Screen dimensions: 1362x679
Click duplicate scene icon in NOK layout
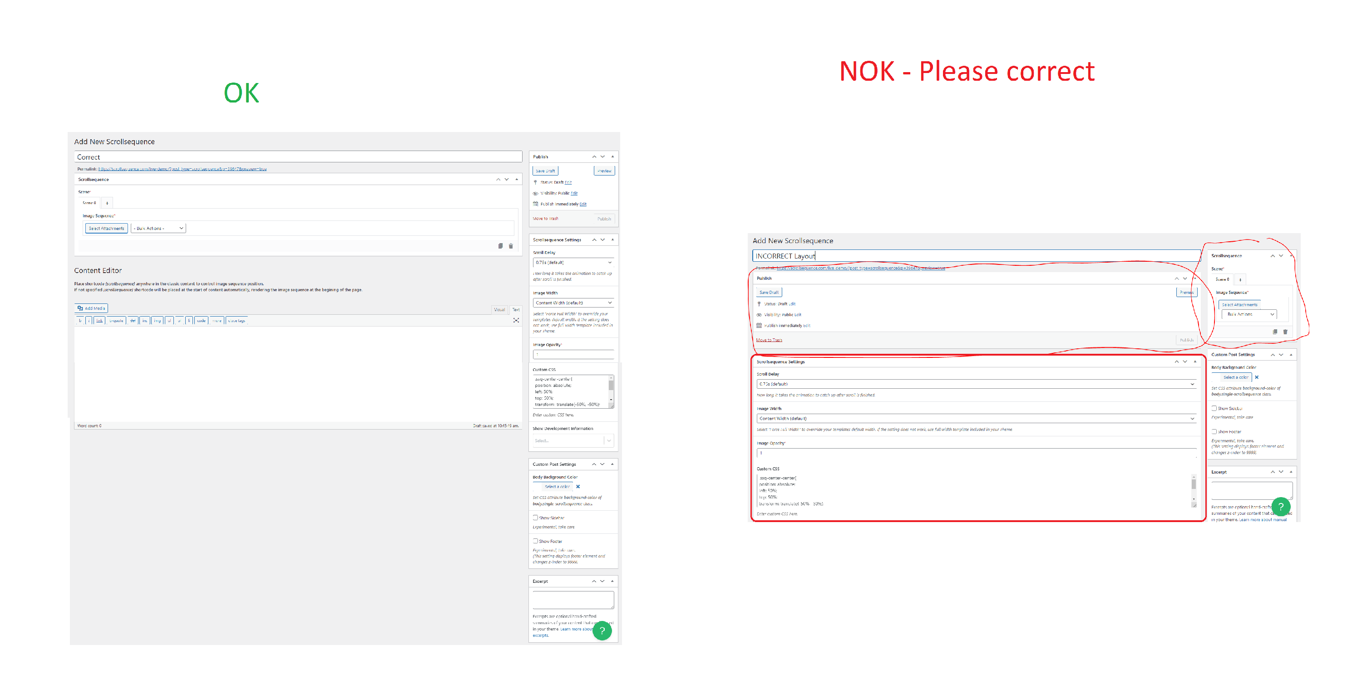[1275, 332]
